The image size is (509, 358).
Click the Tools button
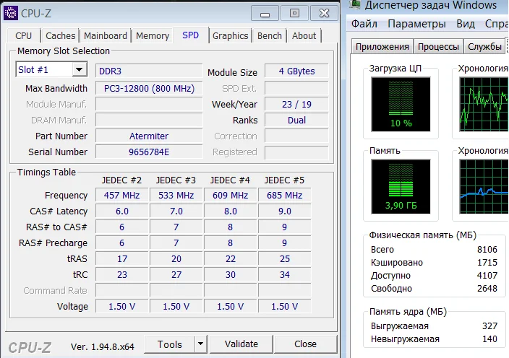coord(170,344)
